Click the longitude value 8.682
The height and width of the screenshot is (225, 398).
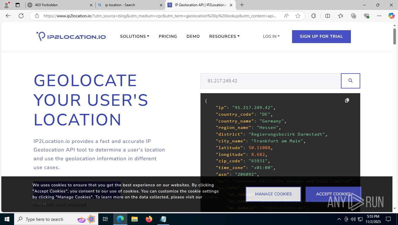click(258, 154)
